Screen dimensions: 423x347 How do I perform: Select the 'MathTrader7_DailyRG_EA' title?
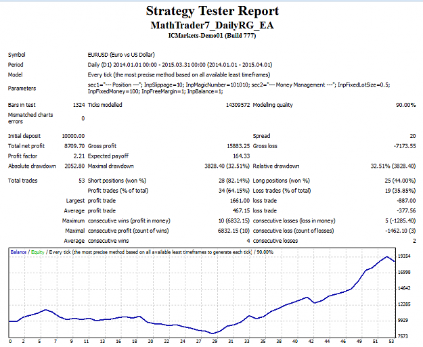[x=212, y=25]
